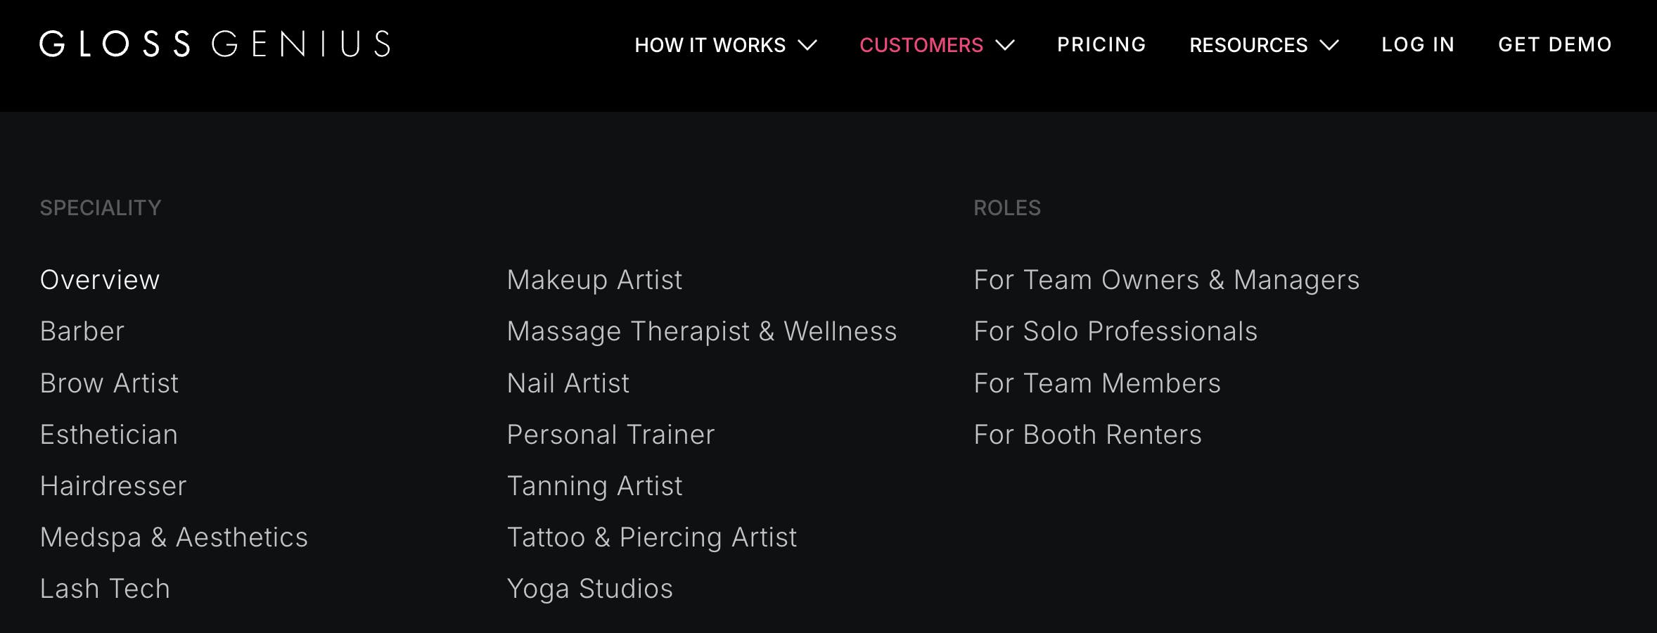Select Tattoo & Piercing Artist
This screenshot has height=633, width=1657.
[652, 537]
